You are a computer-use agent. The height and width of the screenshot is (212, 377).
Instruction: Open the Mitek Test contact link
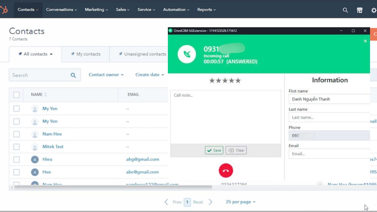pos(53,146)
